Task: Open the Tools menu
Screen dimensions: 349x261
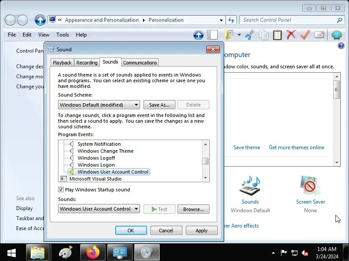Action: click(62, 35)
